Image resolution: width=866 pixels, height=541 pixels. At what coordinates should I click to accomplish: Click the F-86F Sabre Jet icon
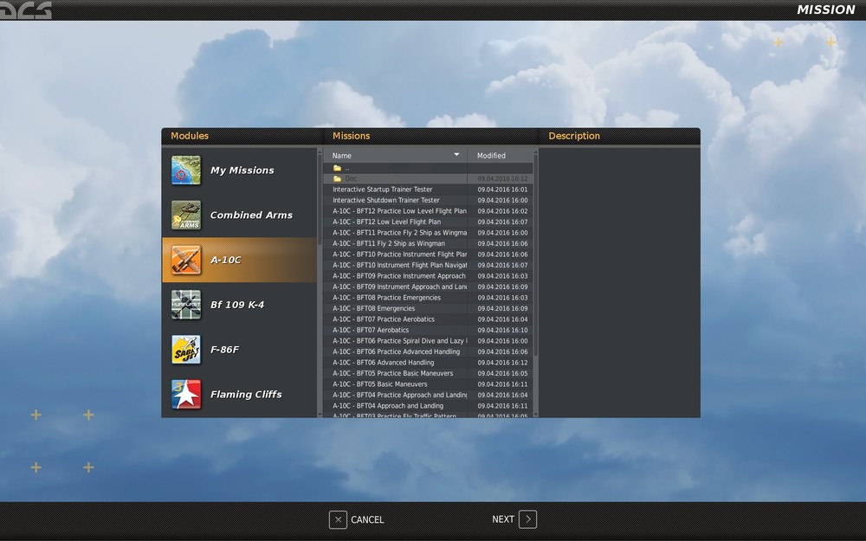[186, 349]
